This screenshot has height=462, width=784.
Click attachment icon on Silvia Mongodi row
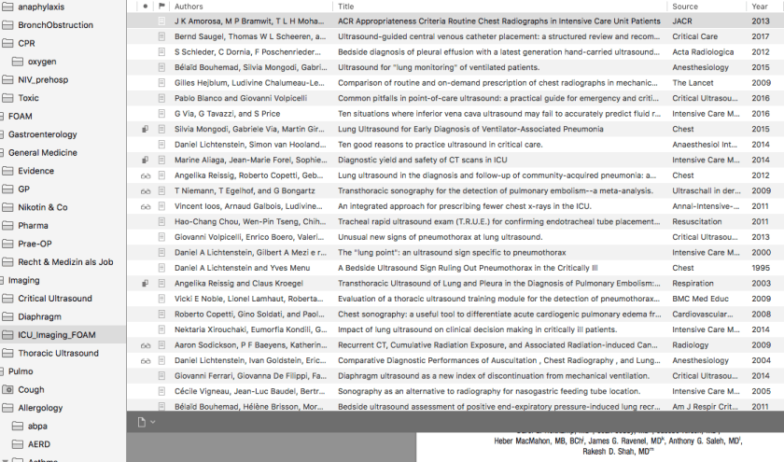click(145, 129)
